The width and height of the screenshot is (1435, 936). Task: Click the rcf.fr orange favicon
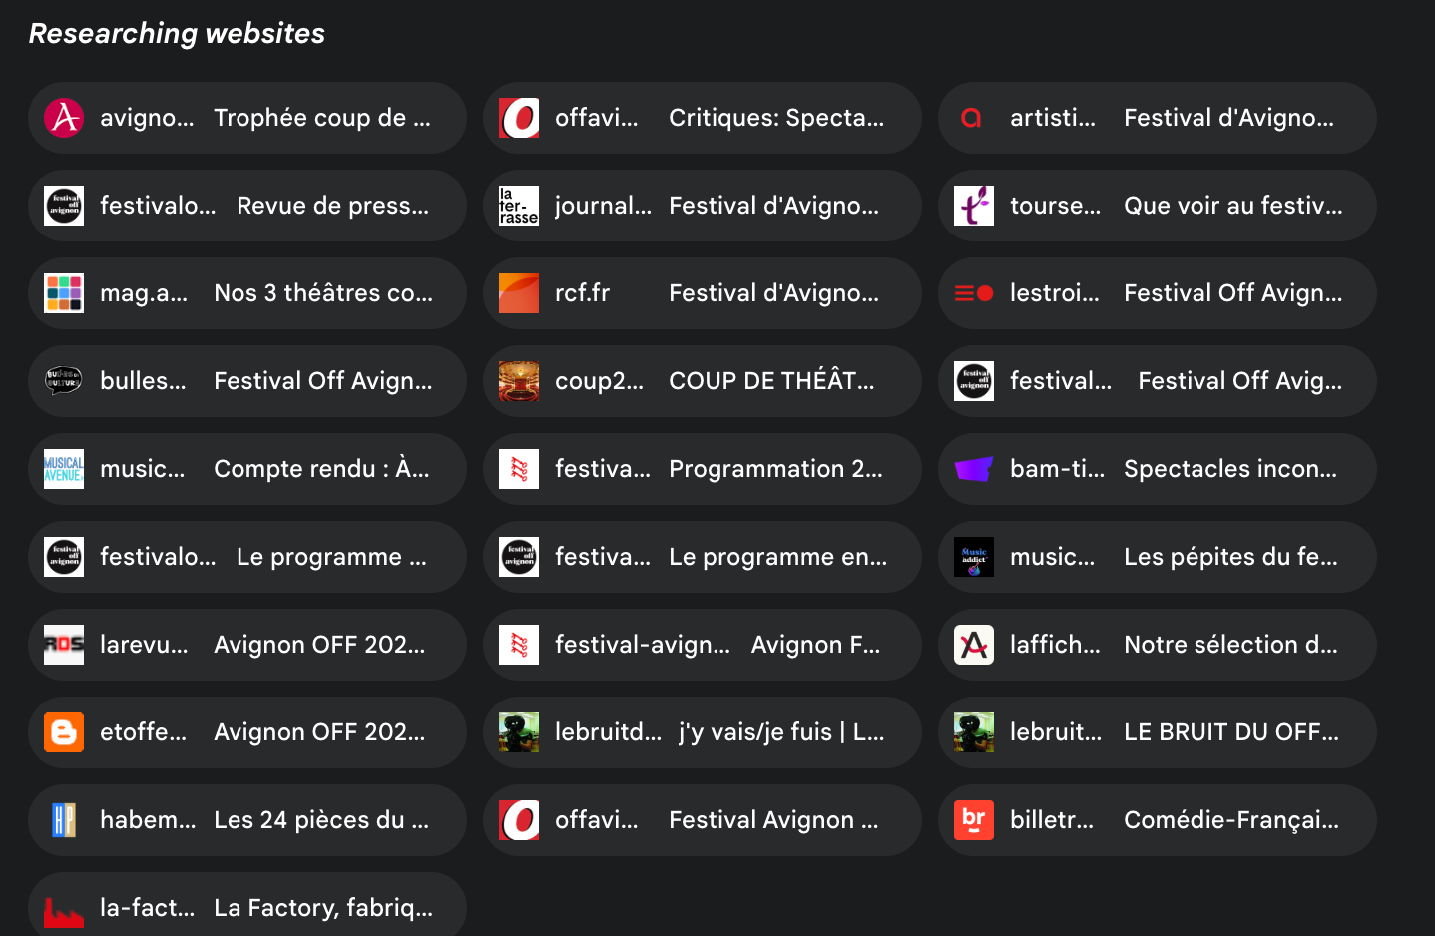[519, 293]
